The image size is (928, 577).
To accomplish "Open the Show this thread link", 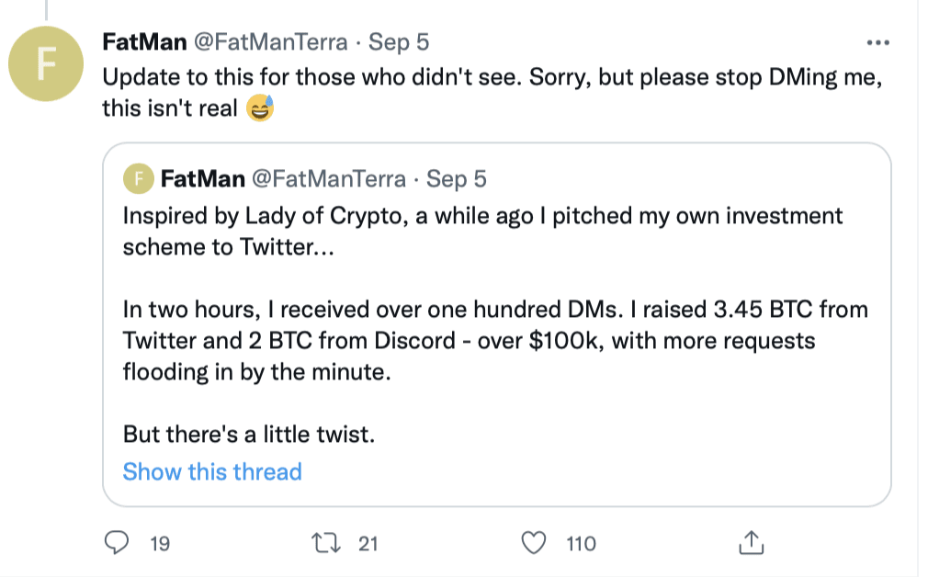I will pyautogui.click(x=212, y=471).
